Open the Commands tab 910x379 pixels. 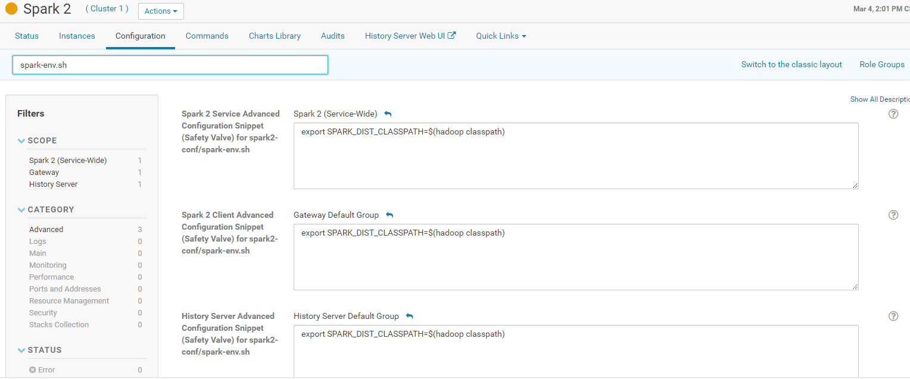click(207, 36)
